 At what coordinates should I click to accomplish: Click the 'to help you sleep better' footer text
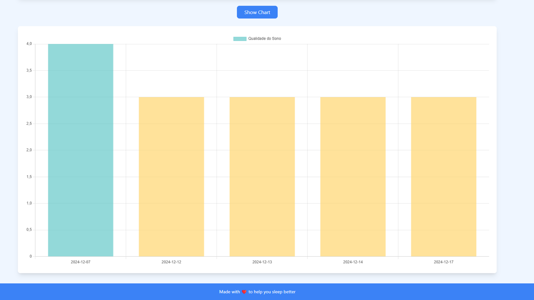(272, 292)
